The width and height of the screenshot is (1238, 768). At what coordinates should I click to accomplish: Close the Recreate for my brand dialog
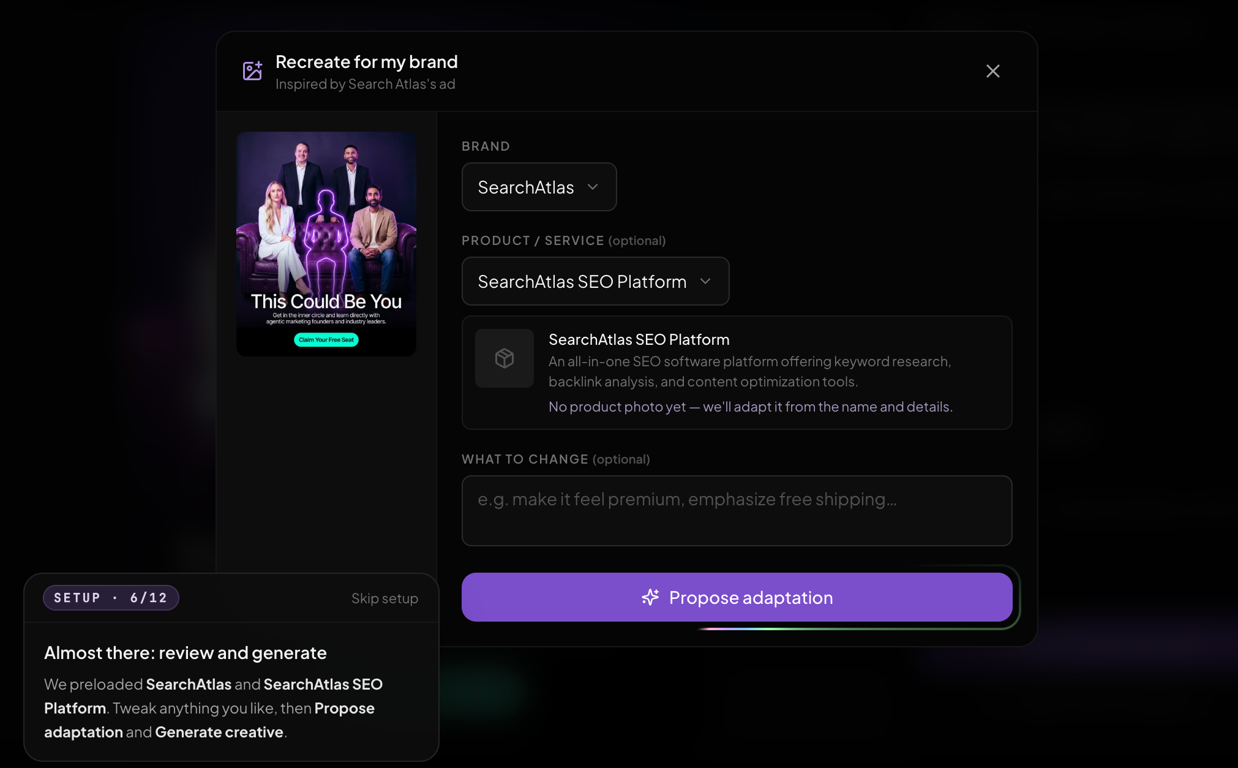click(x=992, y=71)
